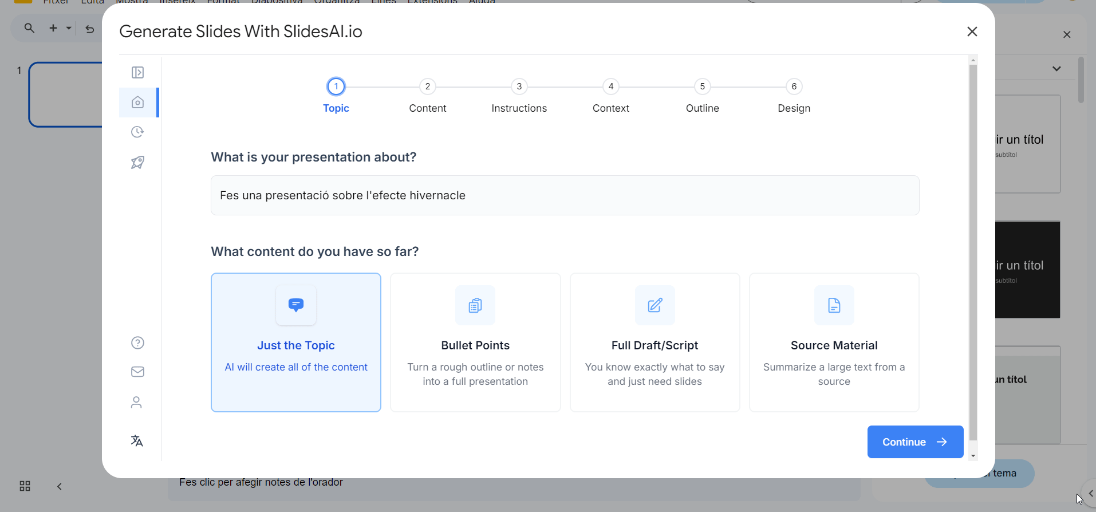
Task: Open the user account icon
Action: tap(136, 403)
